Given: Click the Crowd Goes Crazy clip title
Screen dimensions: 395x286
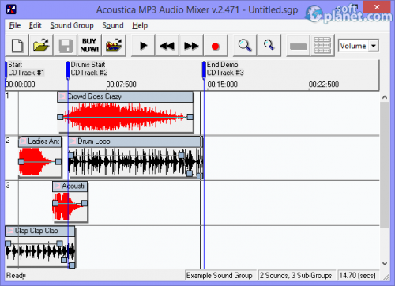Looking at the screenshot, I should click(94, 96).
